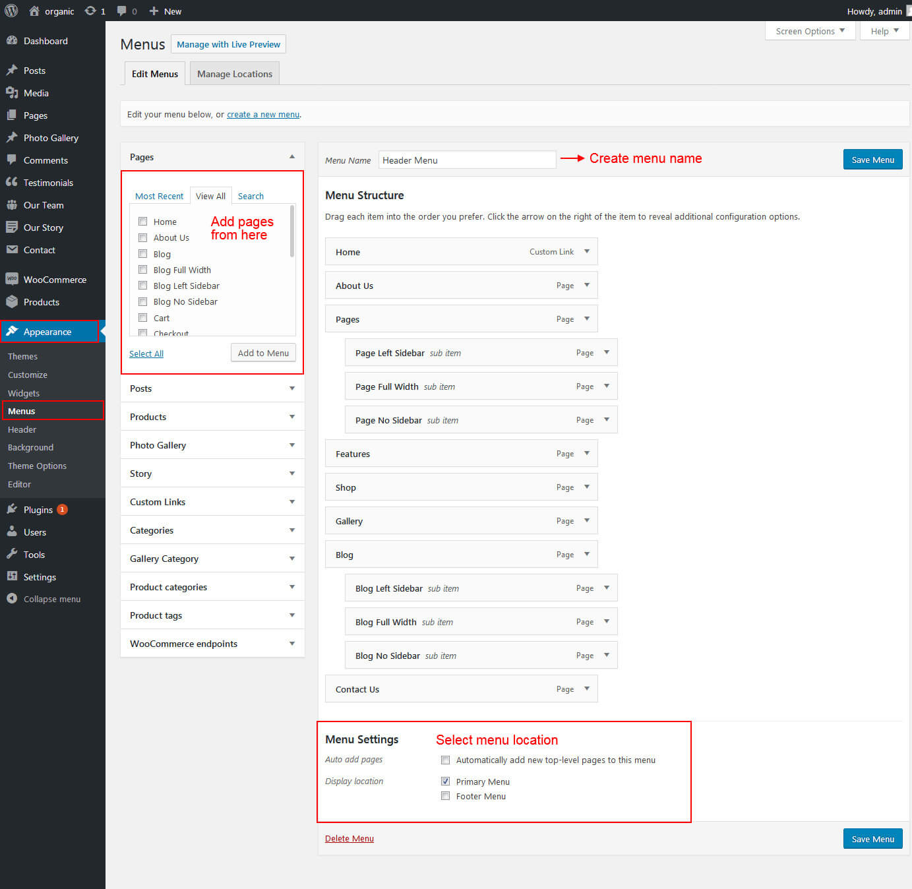Enable automatically add new top-level pages
The width and height of the screenshot is (912, 889).
point(445,760)
